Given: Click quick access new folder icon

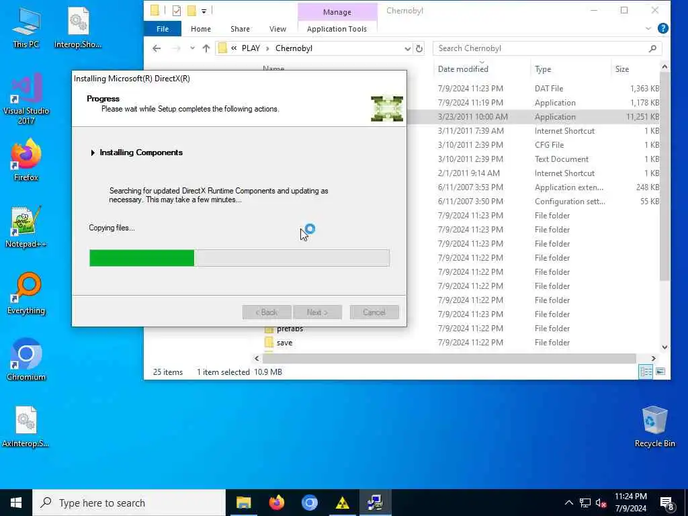Looking at the screenshot, I should tap(191, 11).
